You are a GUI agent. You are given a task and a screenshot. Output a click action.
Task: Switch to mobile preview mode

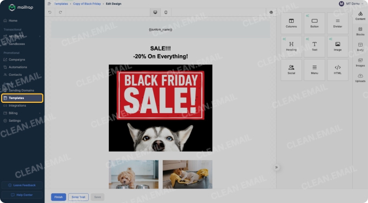tap(166, 12)
